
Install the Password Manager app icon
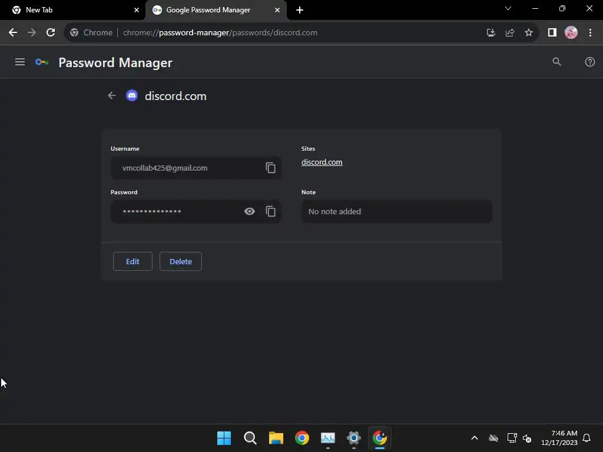(x=491, y=33)
